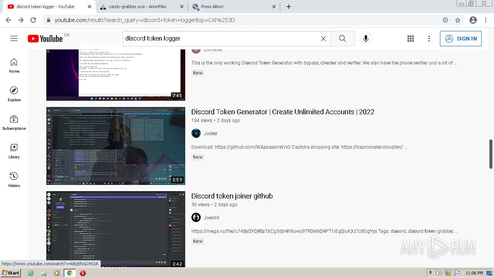Click the Chrome icon on the taskbar
Screen dimensions: 494x278
[69, 273]
